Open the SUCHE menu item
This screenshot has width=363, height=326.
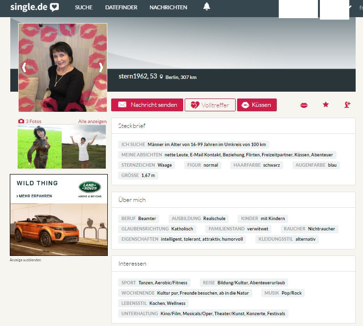point(84,7)
